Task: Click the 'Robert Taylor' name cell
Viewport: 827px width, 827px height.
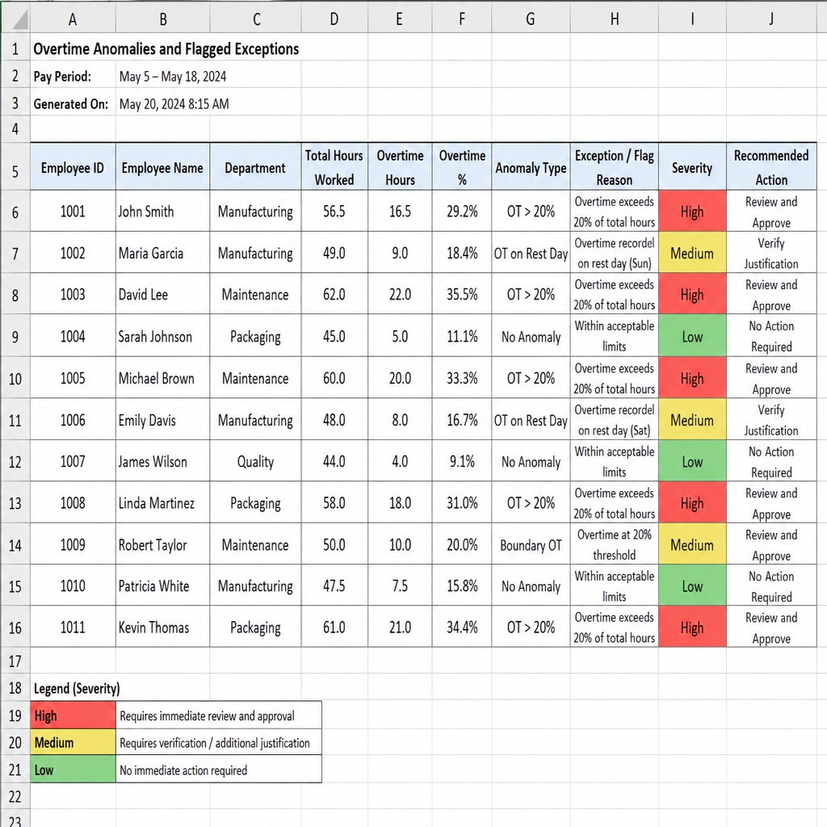Action: pos(162,544)
